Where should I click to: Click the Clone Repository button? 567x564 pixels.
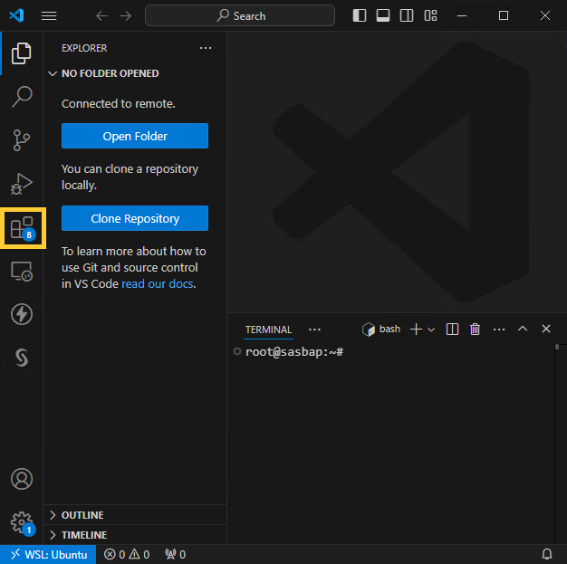point(135,218)
